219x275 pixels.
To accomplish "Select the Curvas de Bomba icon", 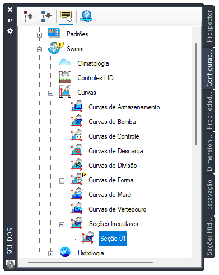I will coord(76,121).
